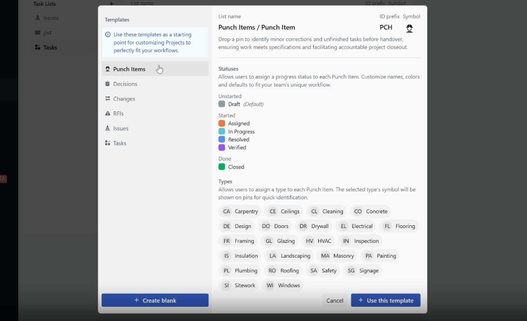Click the In Progress status label
The image size is (527, 321).
(241, 132)
